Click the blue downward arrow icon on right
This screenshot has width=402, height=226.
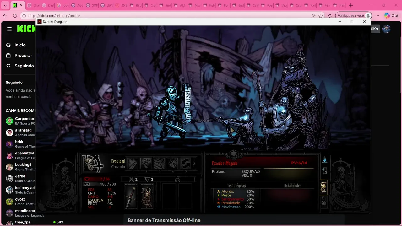pyautogui.click(x=324, y=160)
